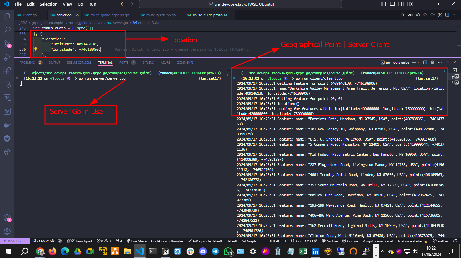Screen dimensions: 461x258
Task: Click Git Graph in status bar
Action: click(249, 241)
